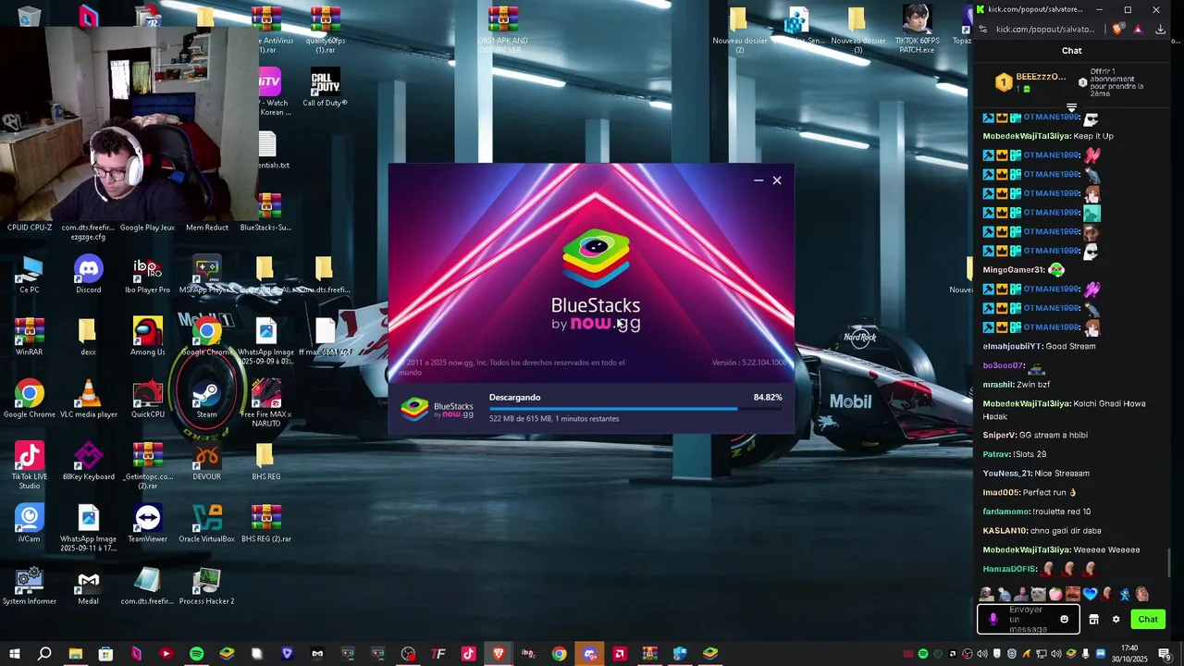This screenshot has width=1184, height=666.
Task: Open the DEVOUR desktop shortcut
Action: (206, 462)
